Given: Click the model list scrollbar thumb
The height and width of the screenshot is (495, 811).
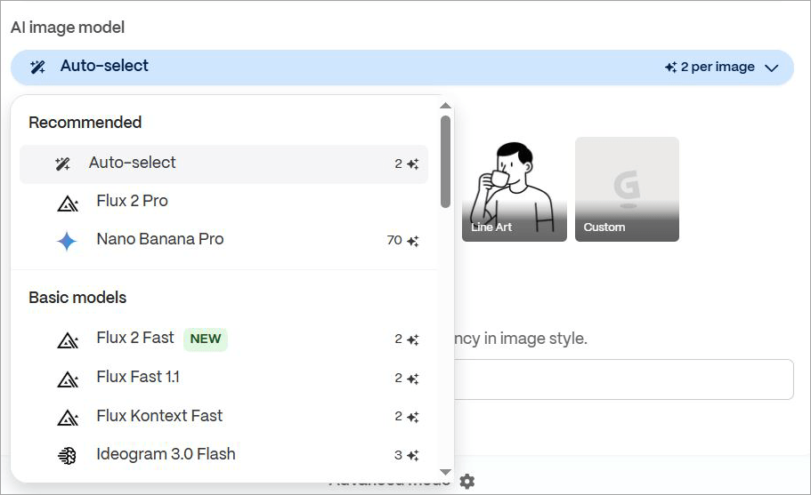Looking at the screenshot, I should click(x=445, y=162).
